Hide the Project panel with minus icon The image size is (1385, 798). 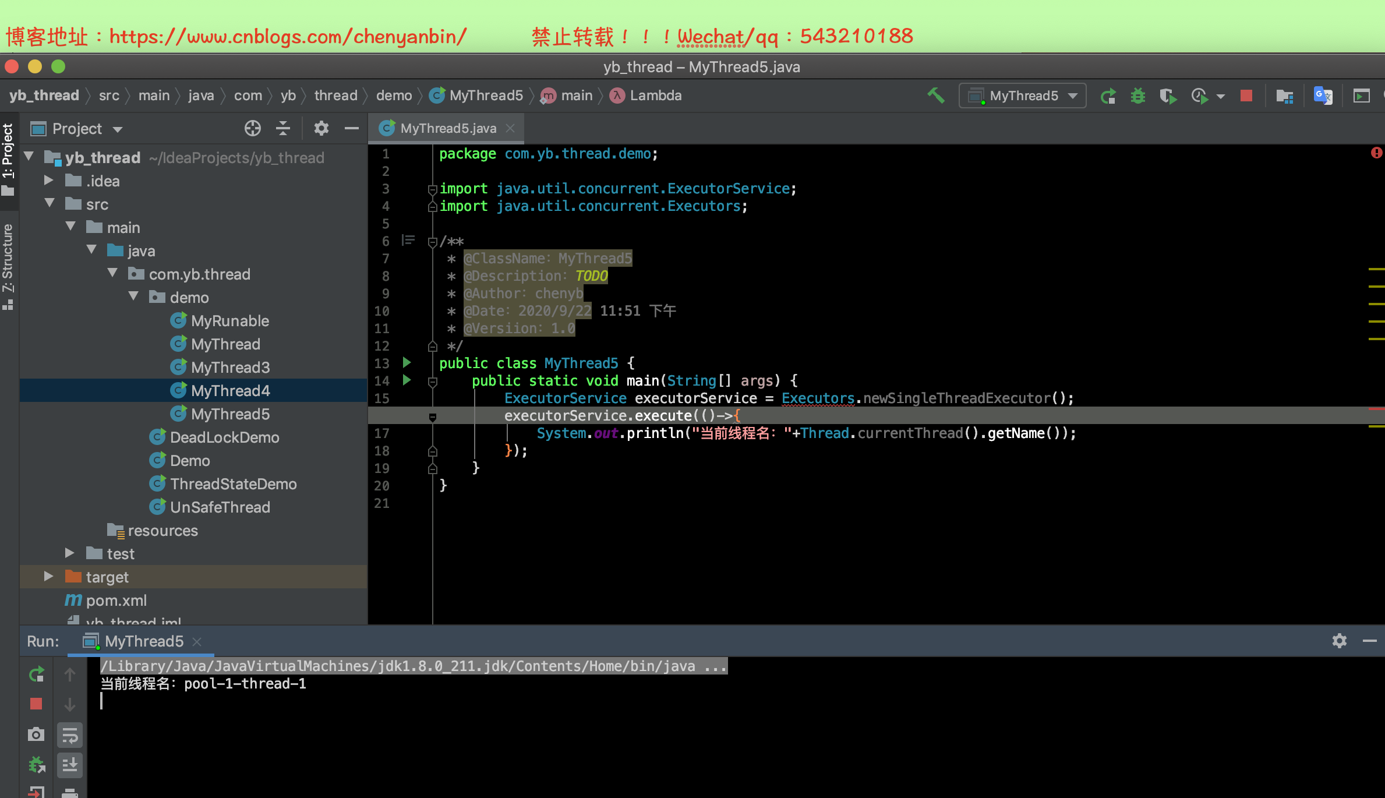point(352,128)
